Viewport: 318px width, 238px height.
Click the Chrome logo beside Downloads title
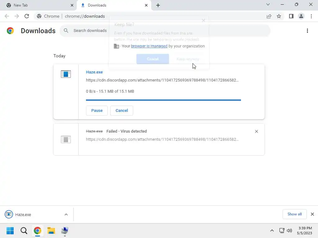click(x=10, y=31)
